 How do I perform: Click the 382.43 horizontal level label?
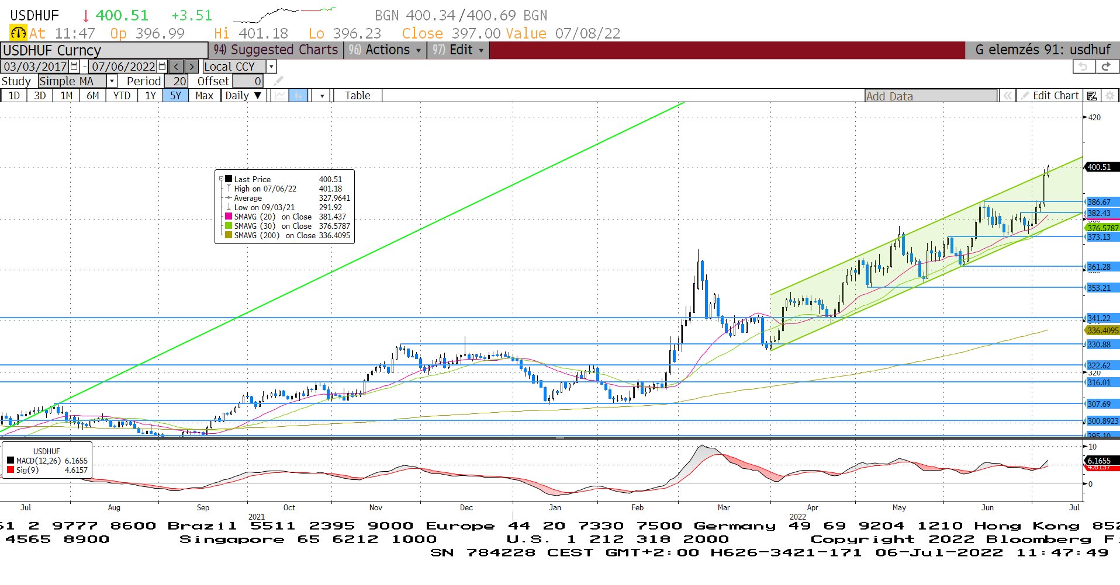click(1101, 213)
